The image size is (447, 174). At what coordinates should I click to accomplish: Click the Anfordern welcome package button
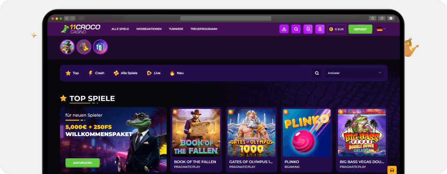tap(82, 163)
